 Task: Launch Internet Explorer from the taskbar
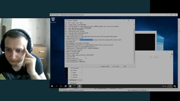[66, 86]
